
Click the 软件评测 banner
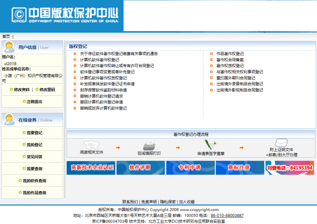coord(141,168)
